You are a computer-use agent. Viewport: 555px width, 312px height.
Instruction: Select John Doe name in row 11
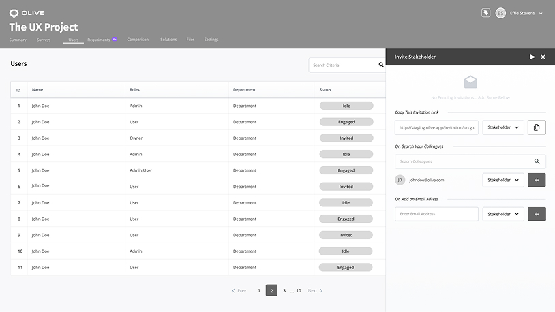click(x=40, y=268)
